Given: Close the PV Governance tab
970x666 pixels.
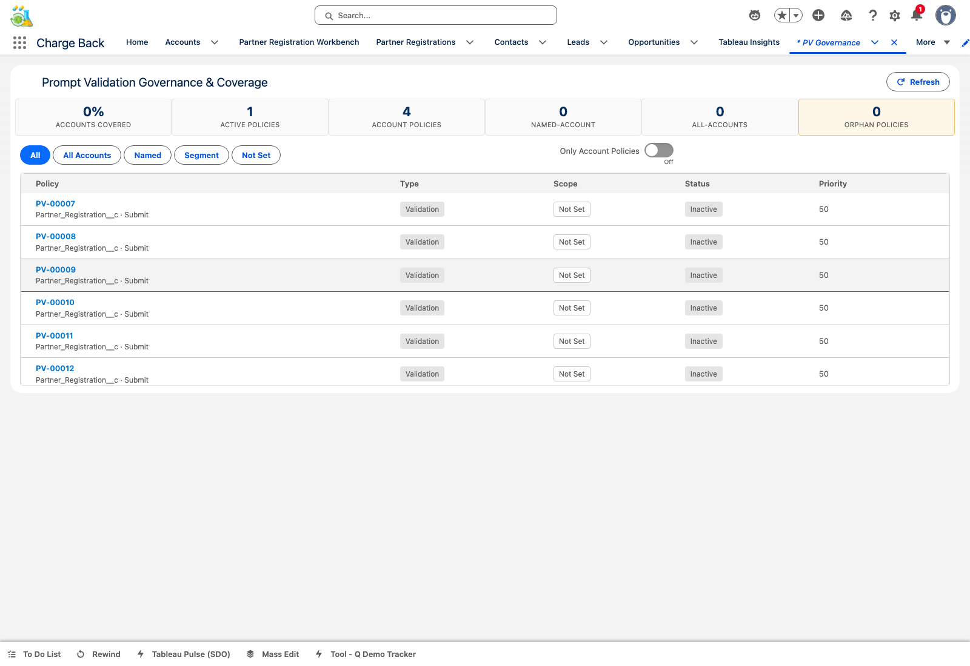Looking at the screenshot, I should pos(894,42).
